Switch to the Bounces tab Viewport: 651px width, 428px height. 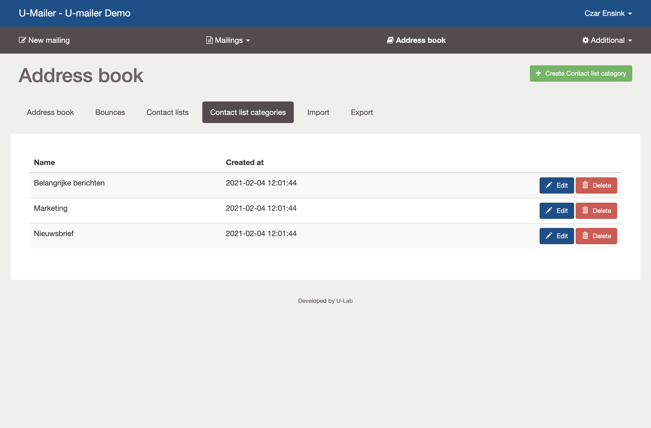tap(110, 112)
